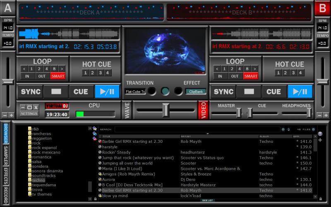Open the SAMPLER tab
Image resolution: width=331 pixels, height=207 pixels.
(x=6, y=156)
